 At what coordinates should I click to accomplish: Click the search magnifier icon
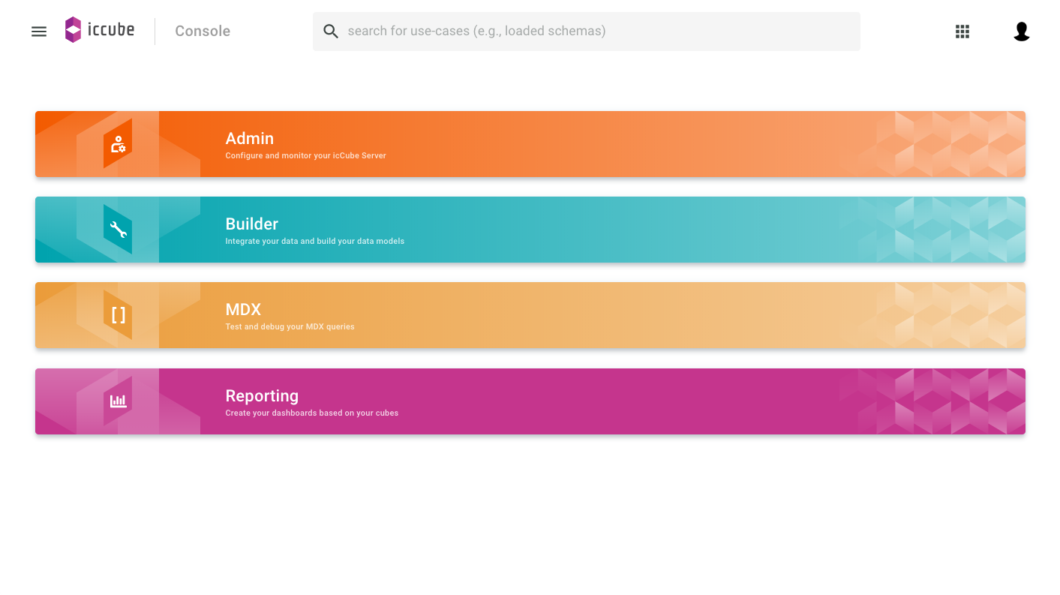coord(331,32)
